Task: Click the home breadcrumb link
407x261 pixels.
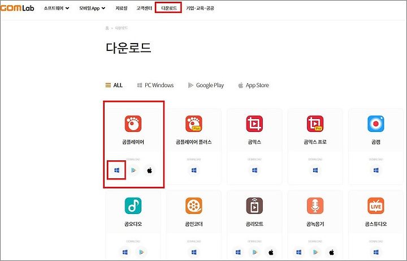Action: pyautogui.click(x=107, y=28)
